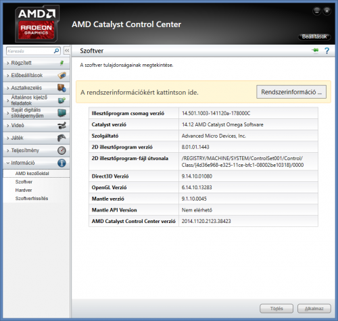Pin this page with green pushpin icon
Image resolution: width=338 pixels, height=321 pixels.
pos(315,51)
